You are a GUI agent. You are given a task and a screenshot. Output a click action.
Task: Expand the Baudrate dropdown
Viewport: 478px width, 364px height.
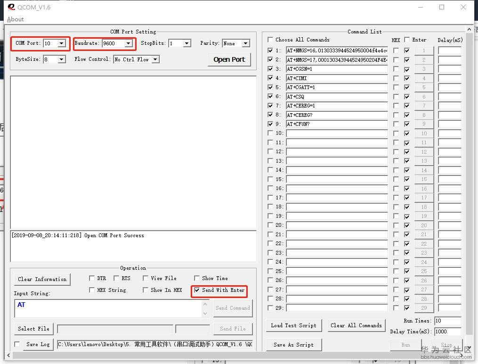[x=129, y=43]
